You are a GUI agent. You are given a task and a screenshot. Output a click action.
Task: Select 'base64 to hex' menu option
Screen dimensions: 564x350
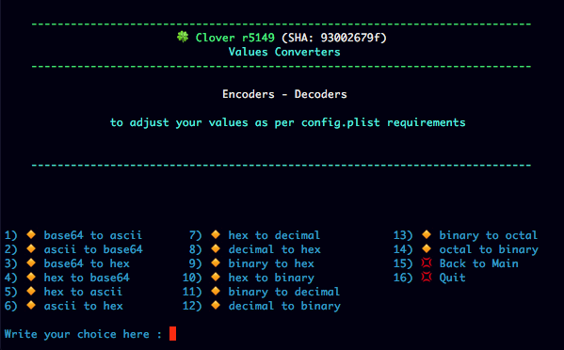click(x=87, y=263)
